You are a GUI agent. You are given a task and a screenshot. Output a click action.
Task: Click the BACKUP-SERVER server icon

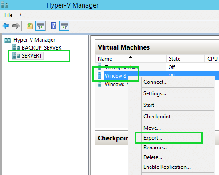[x=16, y=47]
